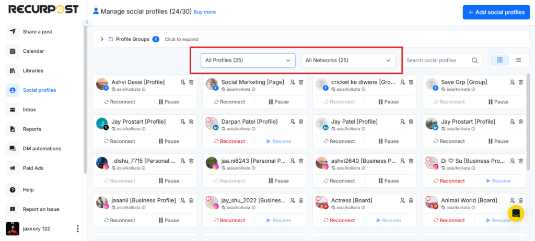Open Libraries in sidebar
535x241 pixels.
point(33,70)
